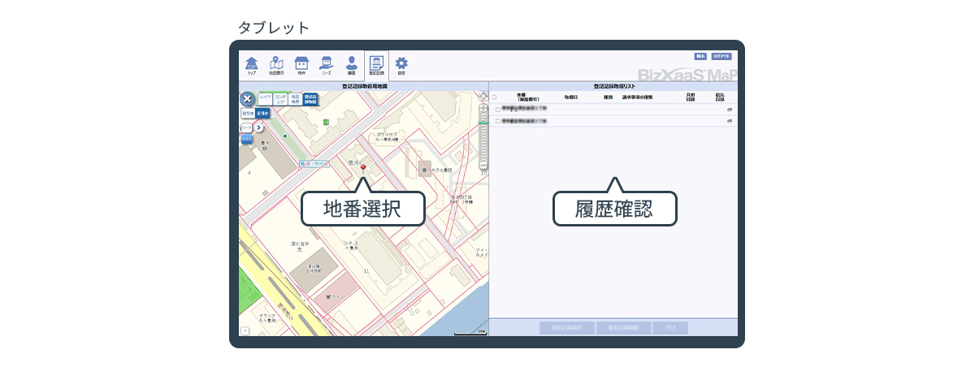Select the 地図検索 map search tab

point(295,99)
